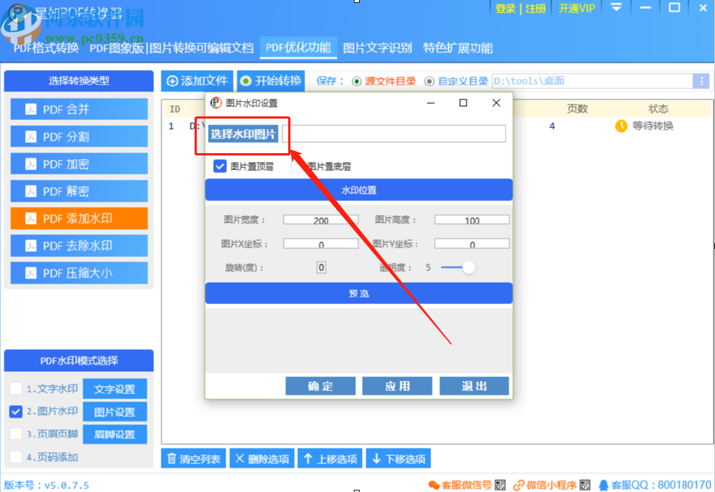Open 文字设置 for text watermark mode
715x492 pixels.
115,388
